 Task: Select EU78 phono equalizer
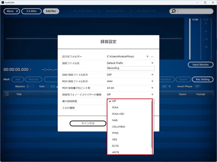click(116, 146)
